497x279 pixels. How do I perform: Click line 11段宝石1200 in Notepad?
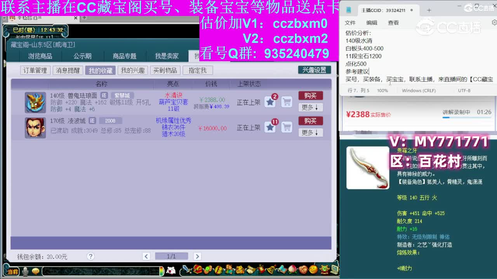363,56
